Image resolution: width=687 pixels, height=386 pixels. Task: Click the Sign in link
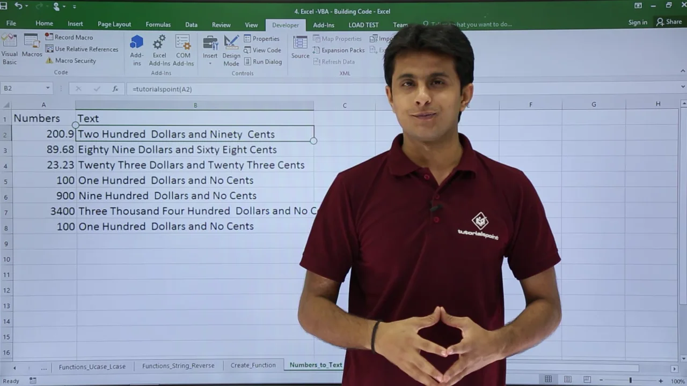click(638, 23)
